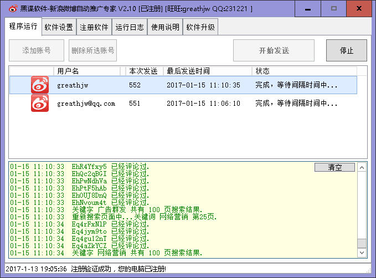Click the log scrollbar thumb

(x=362, y=243)
